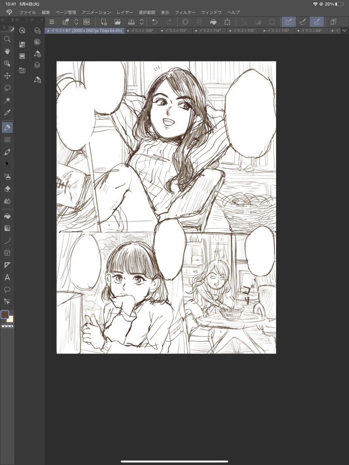Select the Lasso selection tool

(x=7, y=88)
